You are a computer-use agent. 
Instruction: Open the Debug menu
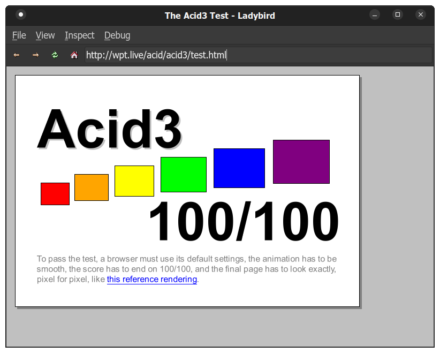coord(117,35)
